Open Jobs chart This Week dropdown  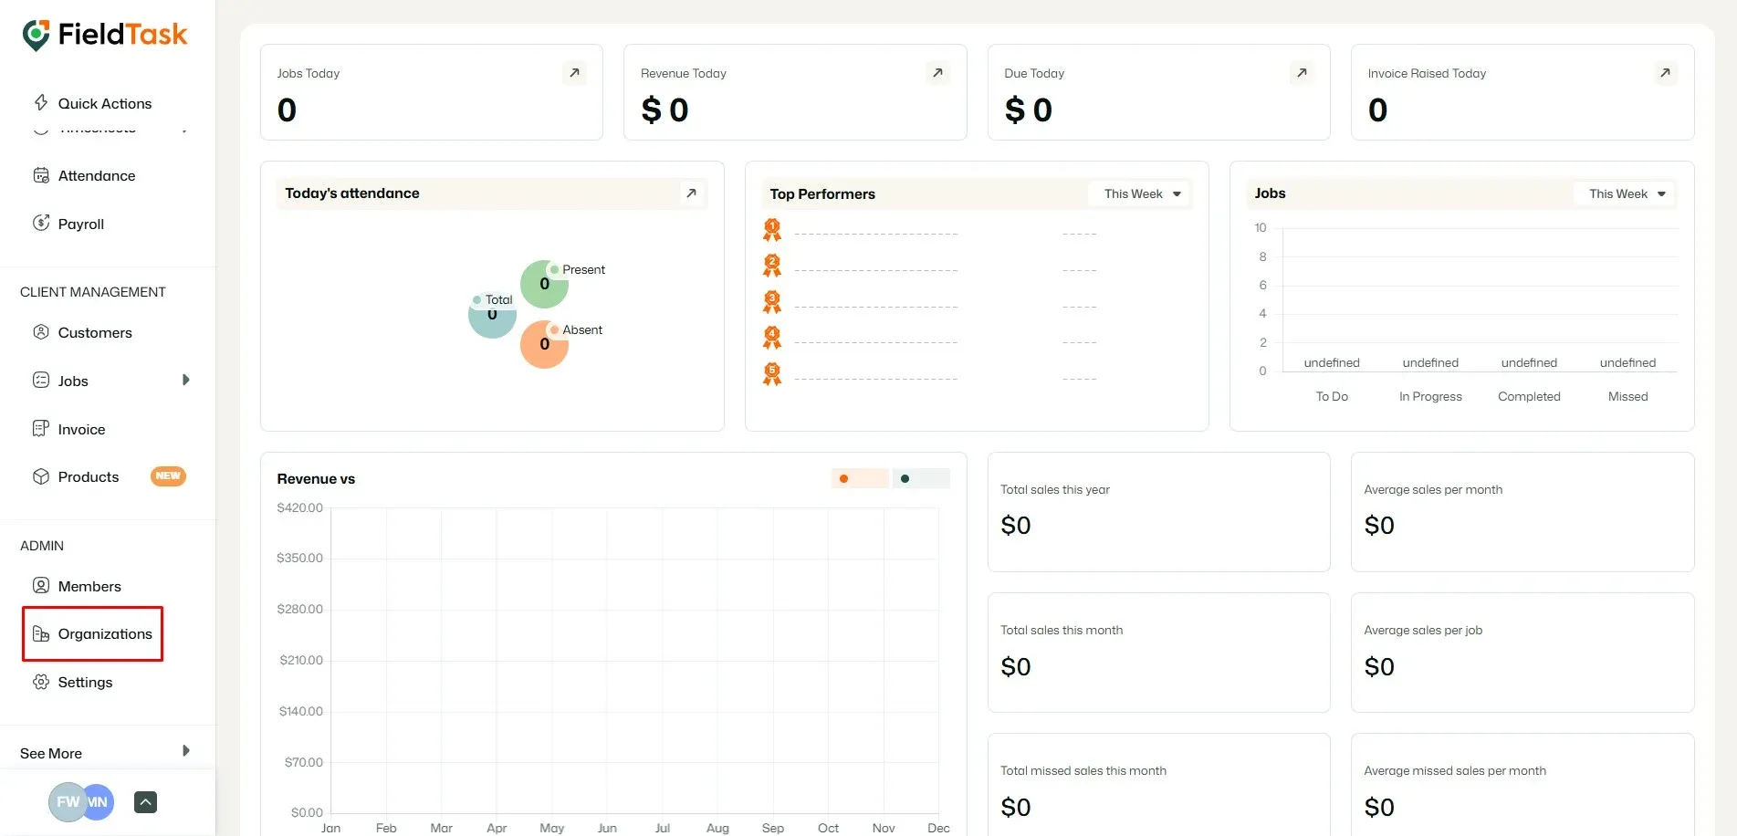coord(1626,193)
